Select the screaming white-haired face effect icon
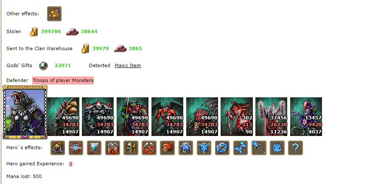This screenshot has height=184, width=392. (x=112, y=148)
